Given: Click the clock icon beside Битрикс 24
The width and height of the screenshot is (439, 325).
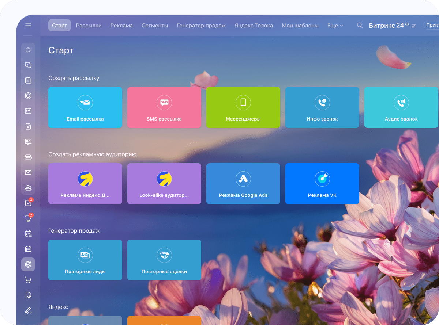Looking at the screenshot, I should 407,24.
